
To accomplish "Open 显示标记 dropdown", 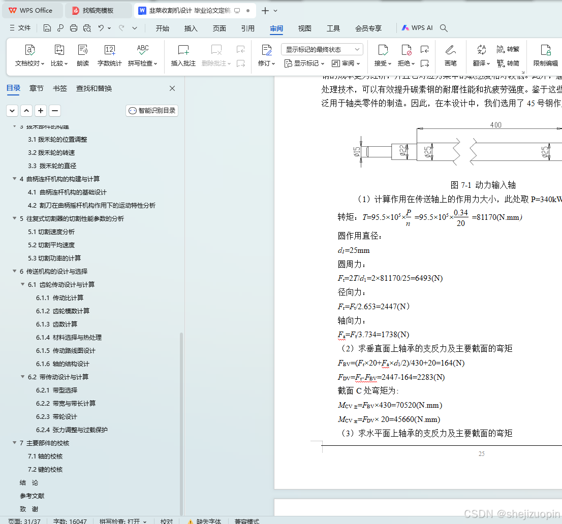I will point(304,63).
